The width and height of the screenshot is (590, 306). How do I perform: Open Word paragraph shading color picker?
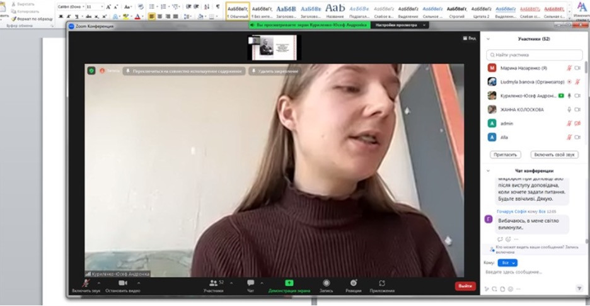(x=200, y=16)
